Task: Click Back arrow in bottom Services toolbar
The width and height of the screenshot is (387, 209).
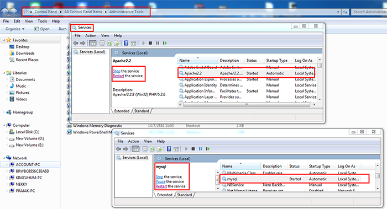Action: point(118,149)
